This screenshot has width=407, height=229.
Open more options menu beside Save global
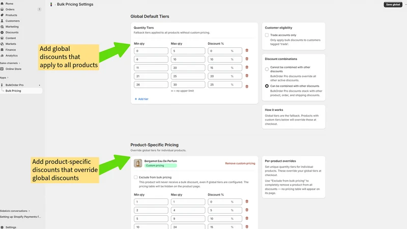(405, 5)
